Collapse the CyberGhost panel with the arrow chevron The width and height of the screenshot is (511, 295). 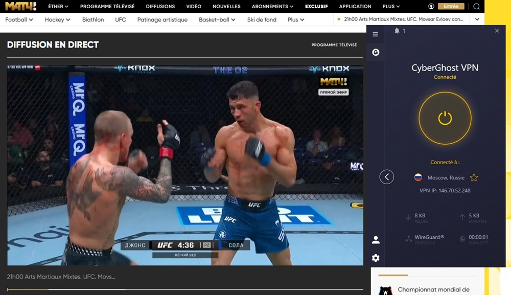387,177
